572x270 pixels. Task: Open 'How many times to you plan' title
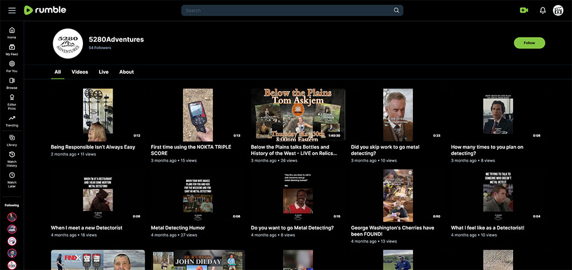coord(487,150)
